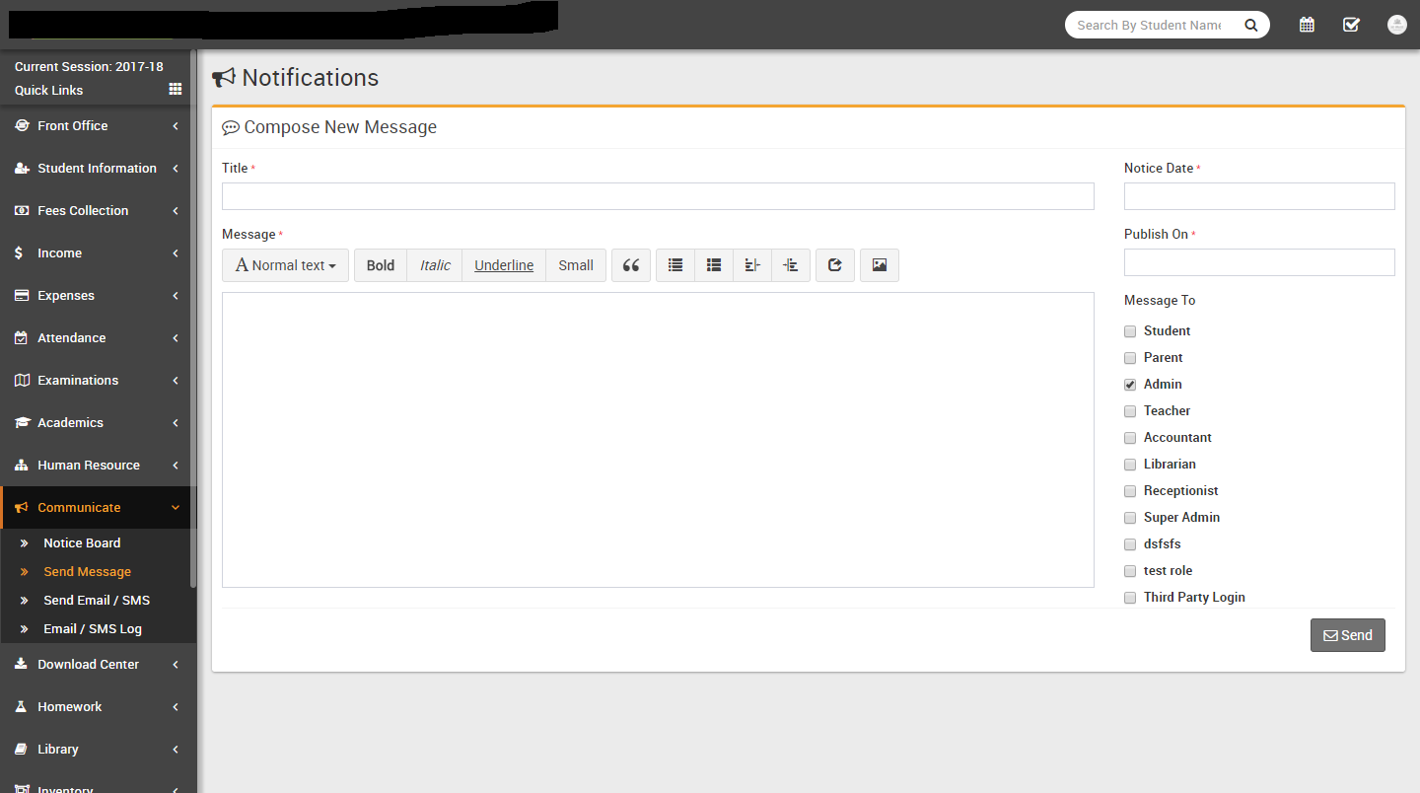Check the Student recipient checkbox

click(1130, 331)
